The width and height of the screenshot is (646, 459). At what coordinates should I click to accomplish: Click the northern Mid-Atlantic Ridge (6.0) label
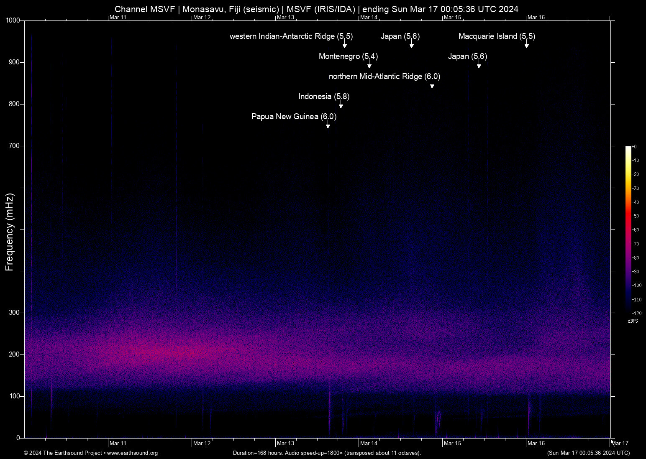[x=384, y=76]
